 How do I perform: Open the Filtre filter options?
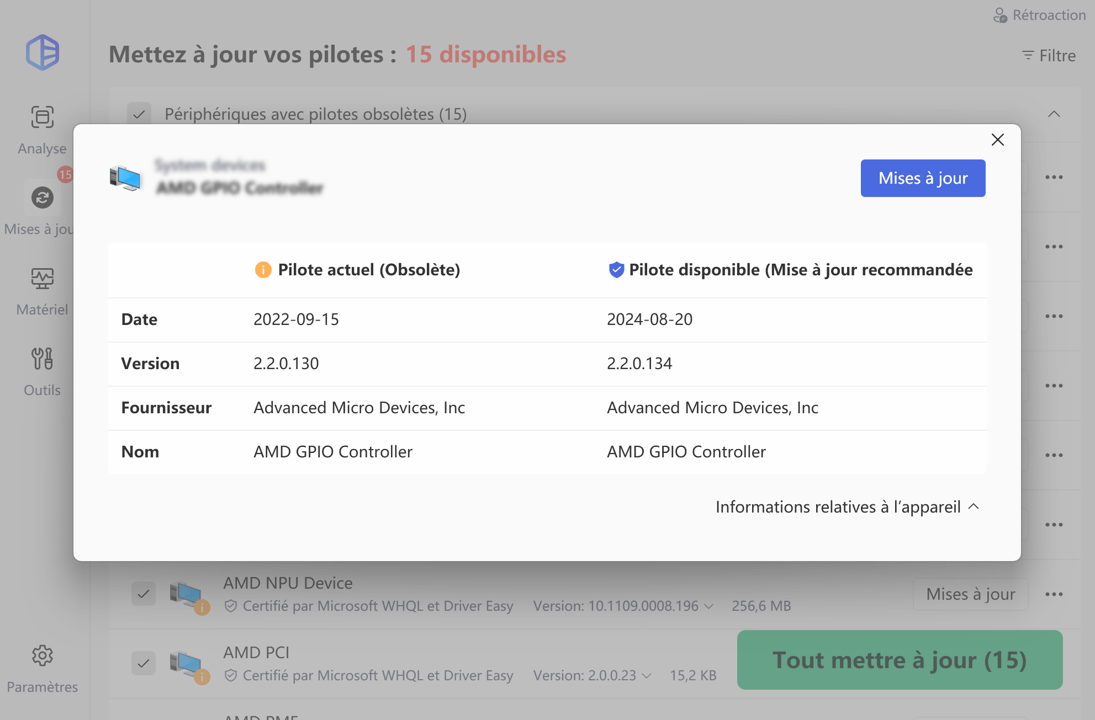coord(1049,56)
